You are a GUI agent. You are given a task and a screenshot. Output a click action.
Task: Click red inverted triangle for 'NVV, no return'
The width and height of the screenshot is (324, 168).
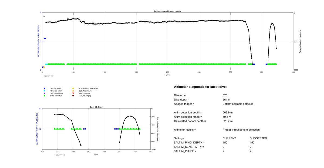pyautogui.click(x=73, y=93)
